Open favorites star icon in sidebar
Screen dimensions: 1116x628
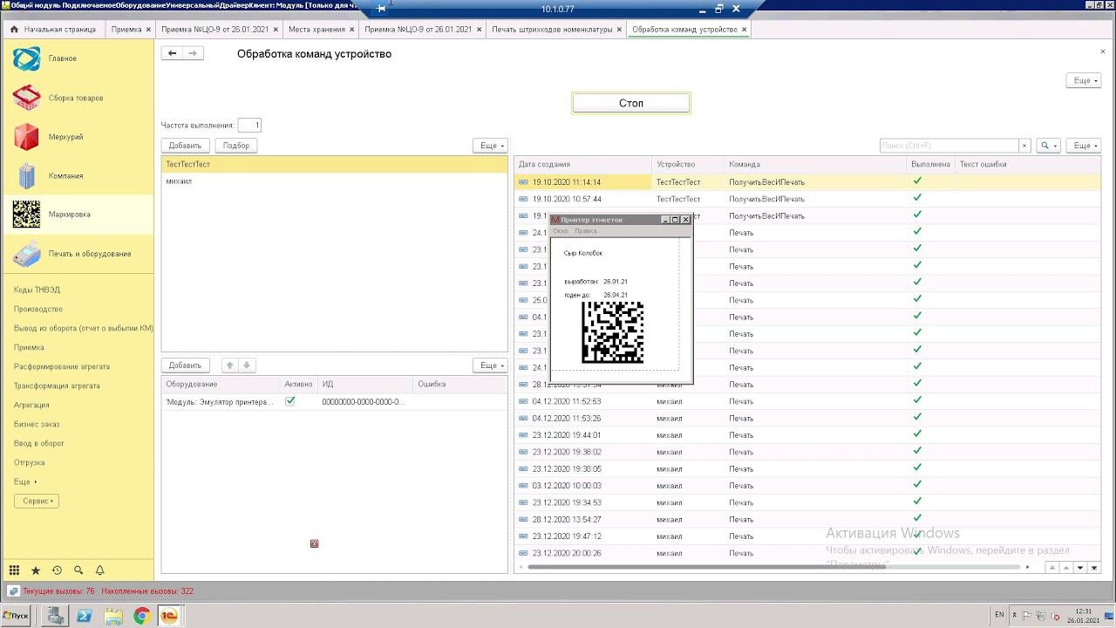36,570
